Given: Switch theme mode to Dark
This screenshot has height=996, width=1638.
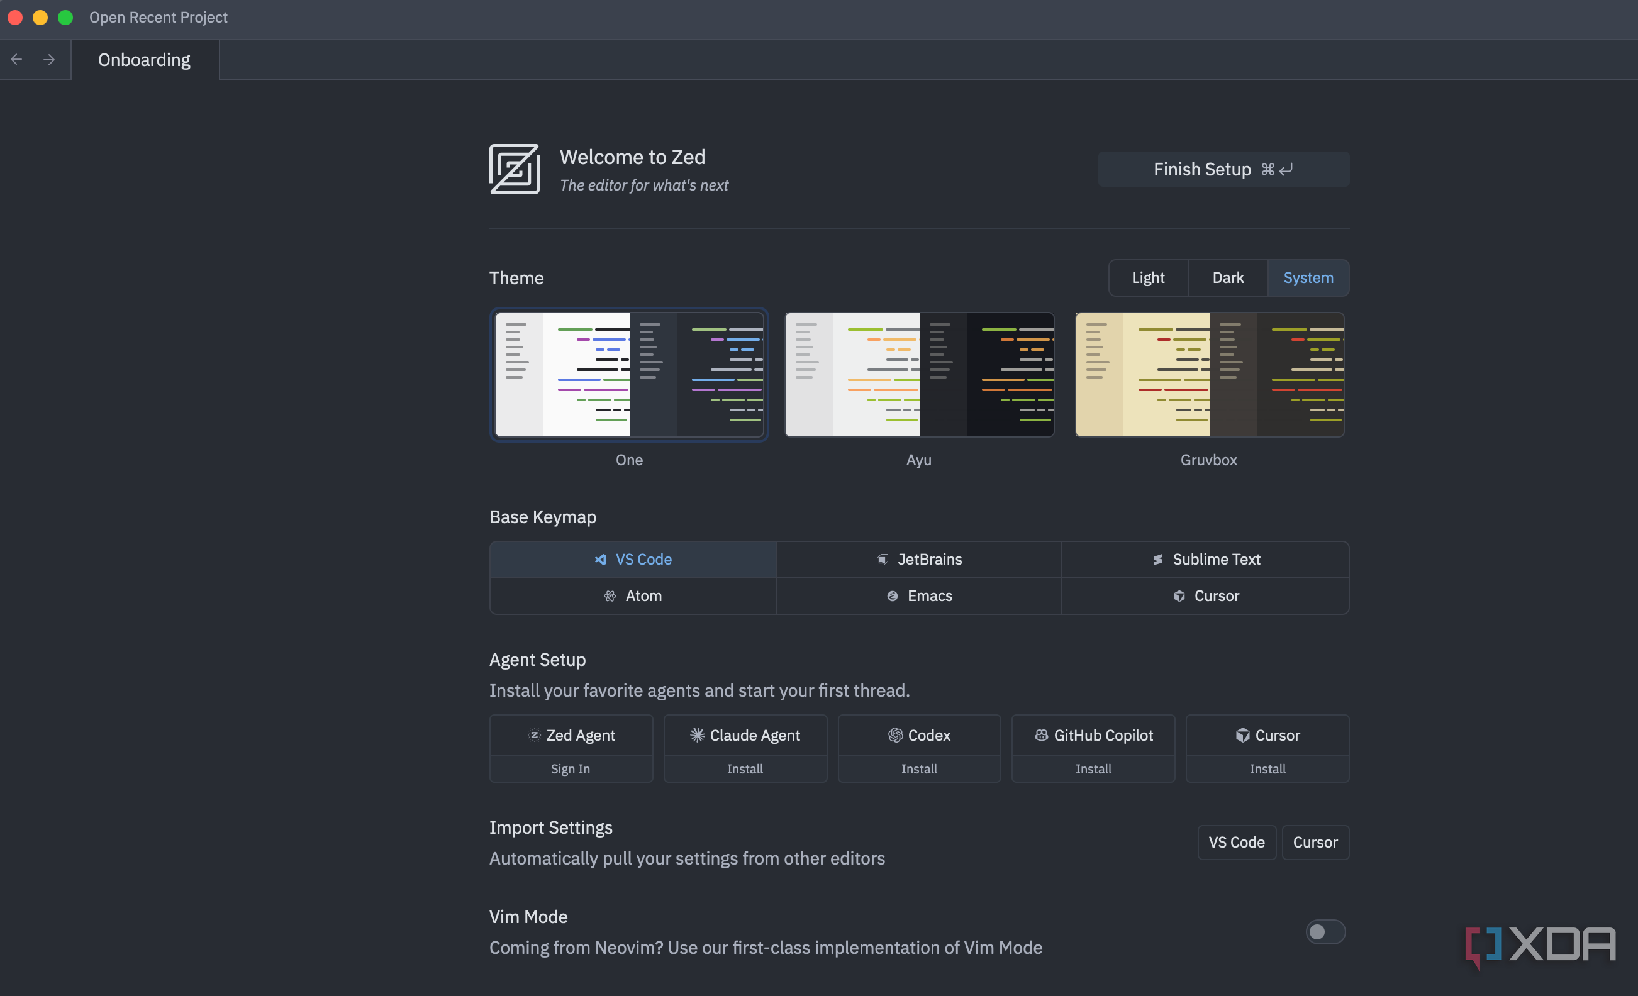Looking at the screenshot, I should point(1228,278).
